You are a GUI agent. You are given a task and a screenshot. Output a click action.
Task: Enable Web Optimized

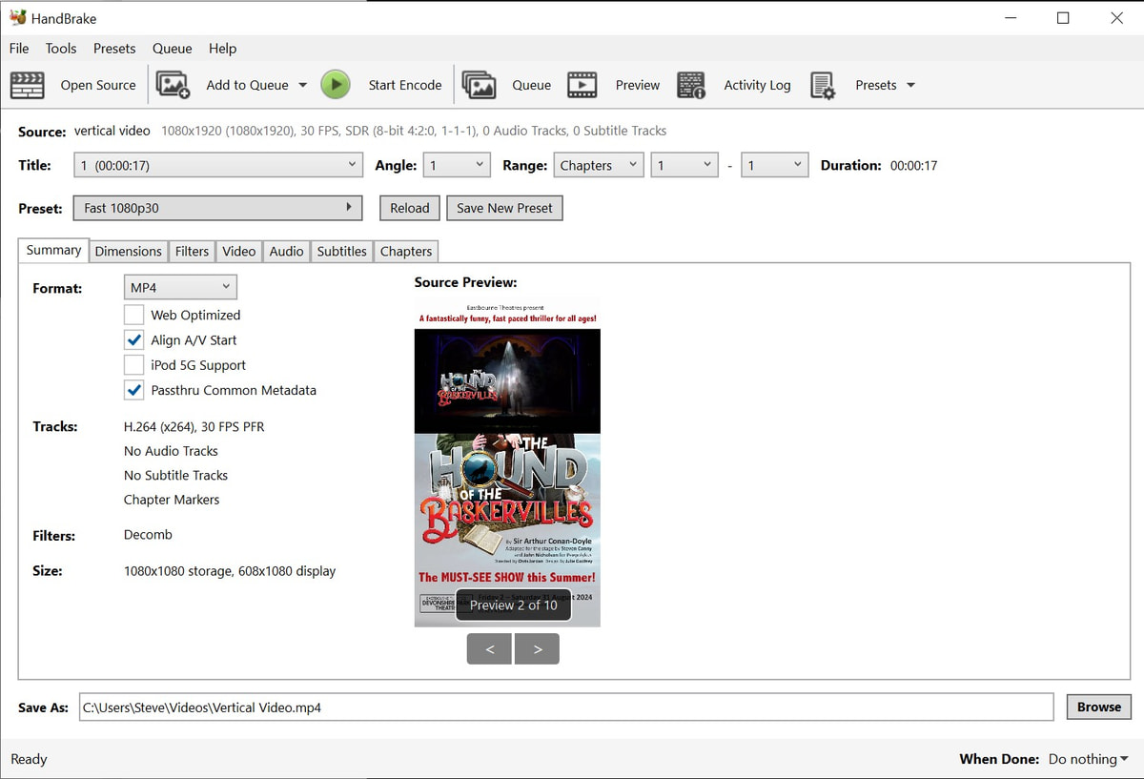click(133, 315)
